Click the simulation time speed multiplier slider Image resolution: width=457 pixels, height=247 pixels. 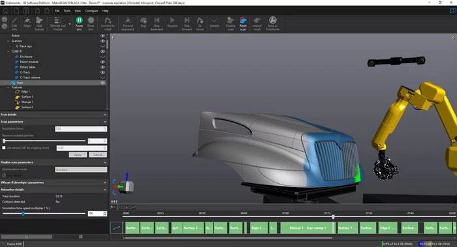(44, 214)
